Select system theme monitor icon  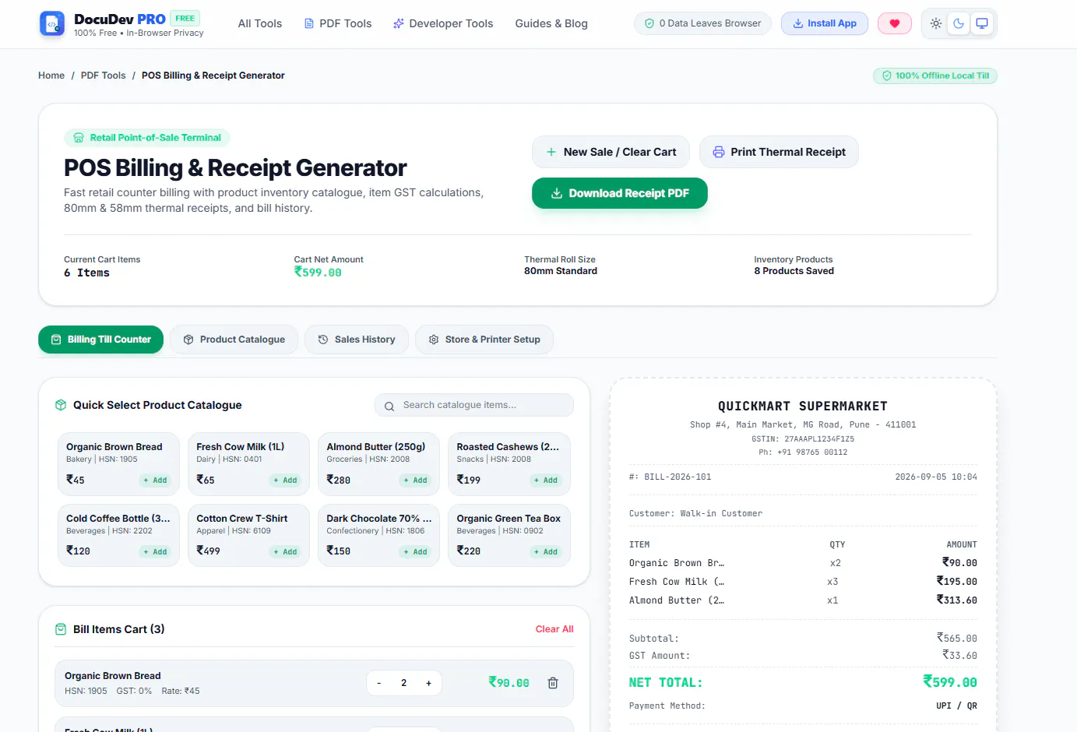click(x=982, y=23)
